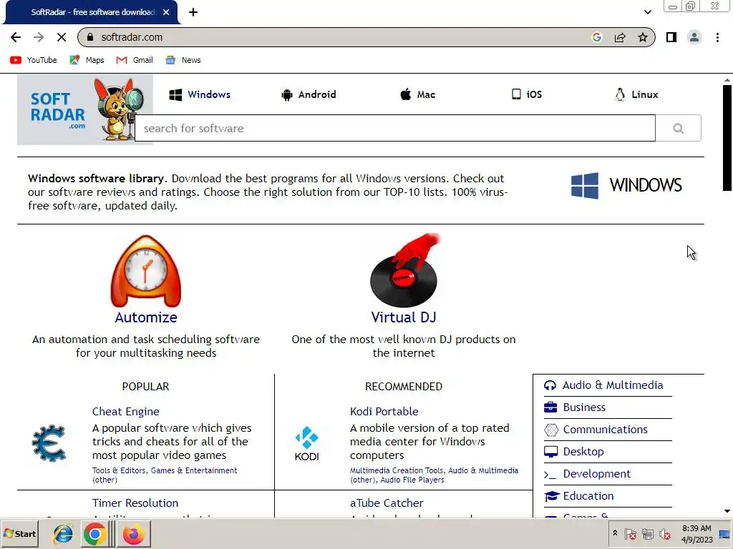Click Audio File Players category link
Screen dimensions: 733x549
click(412, 480)
